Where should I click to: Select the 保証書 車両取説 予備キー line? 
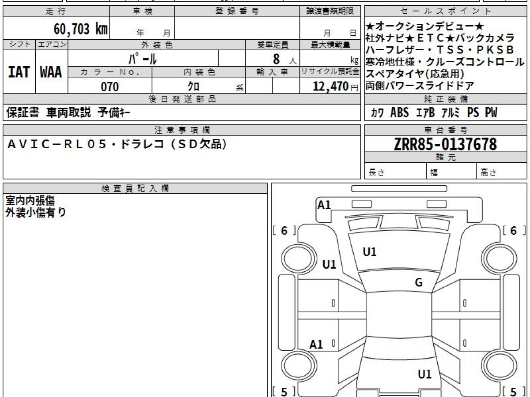[x=68, y=113]
